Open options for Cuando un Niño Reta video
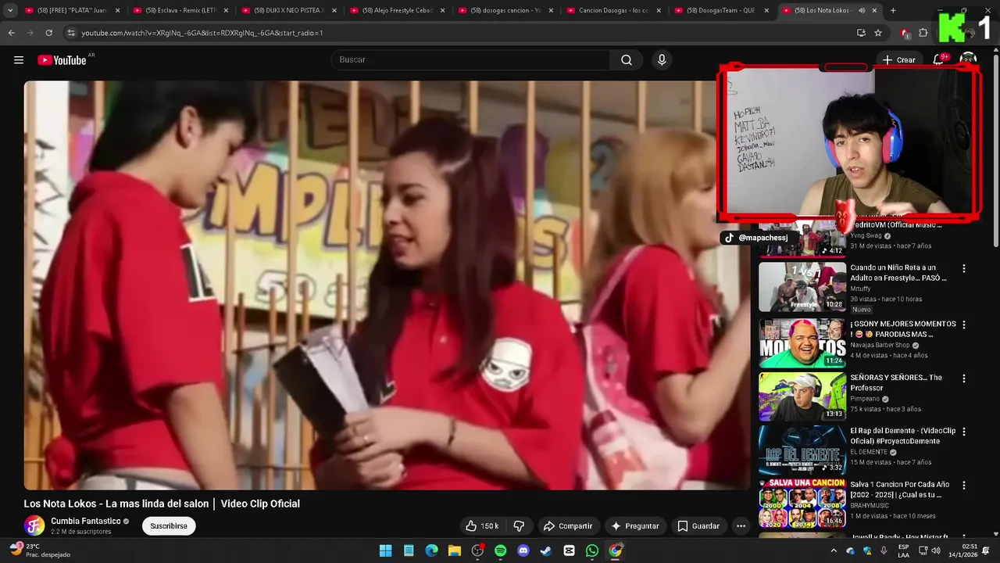 pos(963,268)
